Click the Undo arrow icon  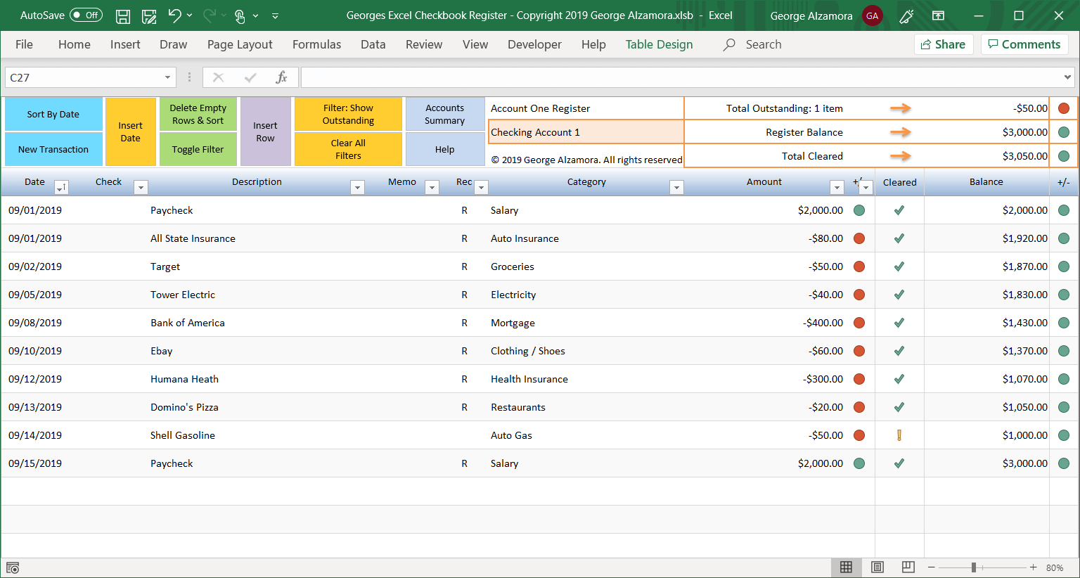174,15
